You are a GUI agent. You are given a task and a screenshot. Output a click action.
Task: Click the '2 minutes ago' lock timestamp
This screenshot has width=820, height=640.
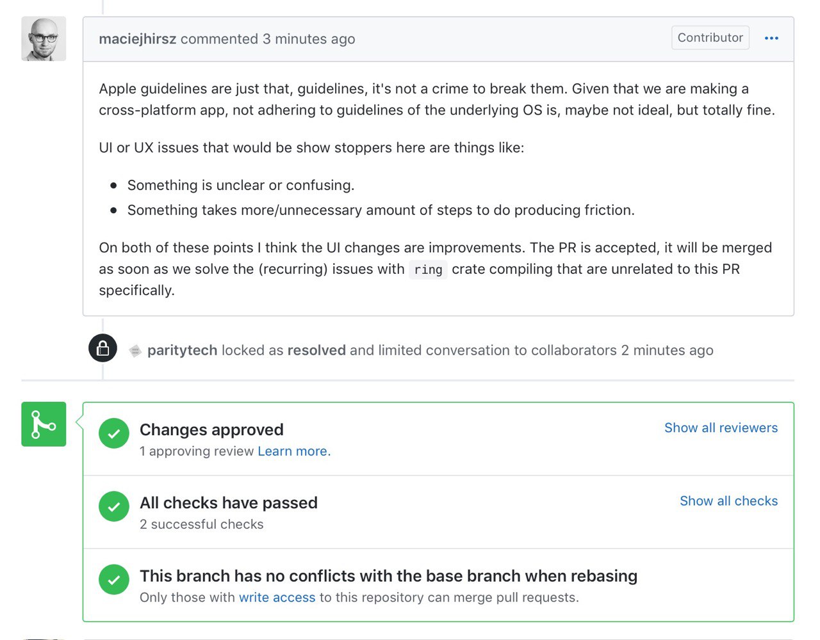pos(667,351)
